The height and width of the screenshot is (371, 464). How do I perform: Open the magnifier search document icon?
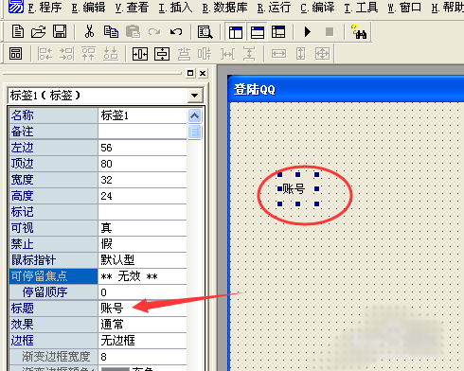pos(205,32)
